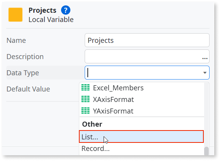Select the List... option
The width and height of the screenshot is (220, 161).
tap(142, 137)
